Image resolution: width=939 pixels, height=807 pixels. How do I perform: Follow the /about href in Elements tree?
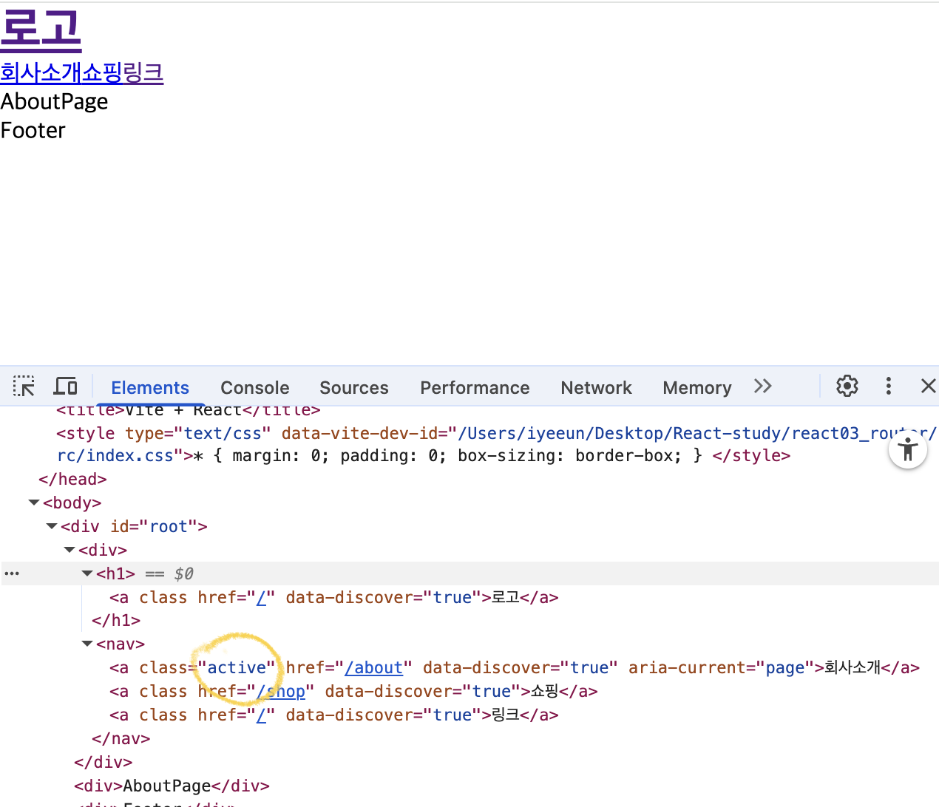click(x=374, y=668)
